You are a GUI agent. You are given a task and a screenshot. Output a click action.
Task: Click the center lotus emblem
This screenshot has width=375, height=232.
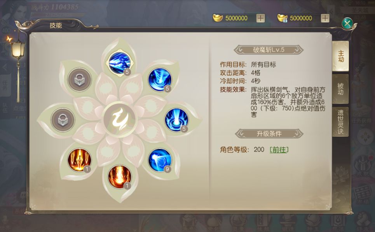tap(120, 119)
